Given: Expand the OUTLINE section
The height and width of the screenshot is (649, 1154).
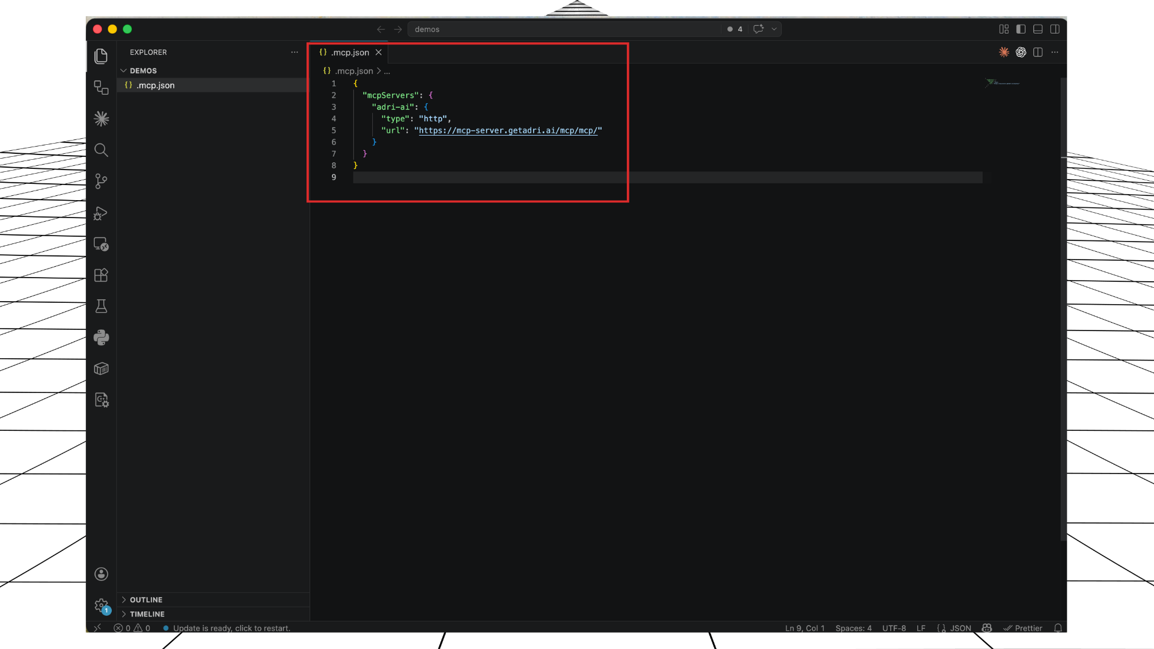Looking at the screenshot, I should point(145,599).
